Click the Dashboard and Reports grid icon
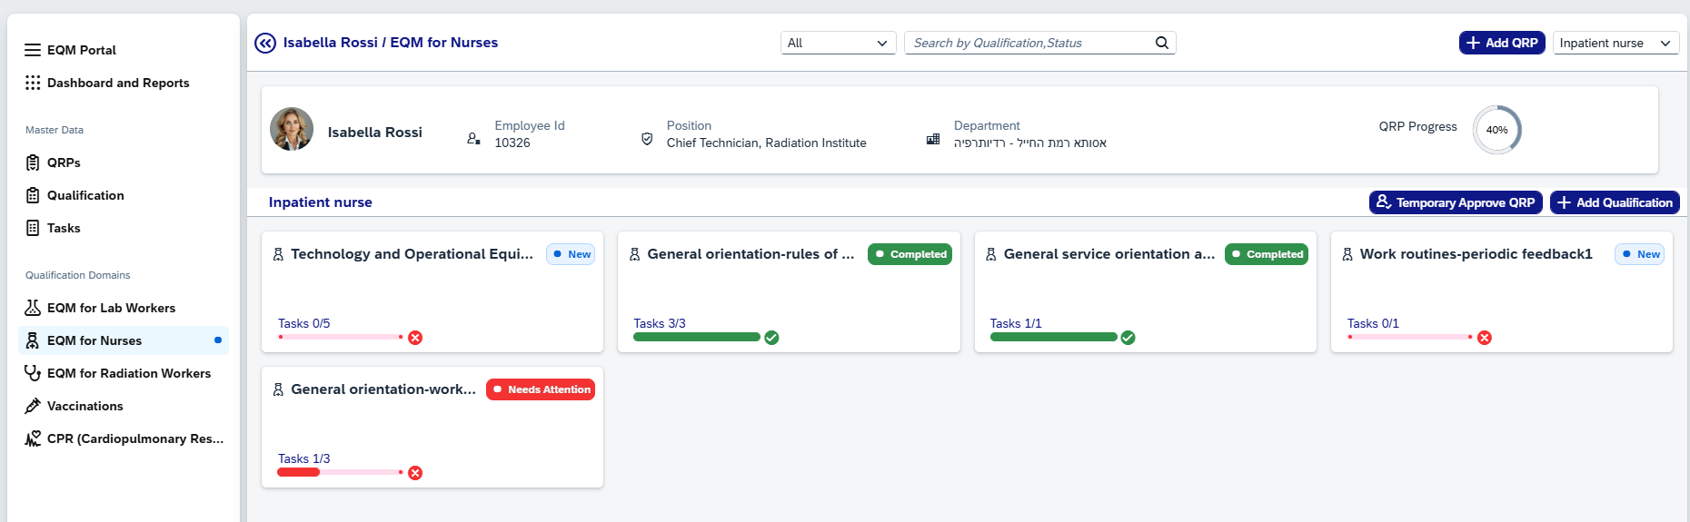 click(x=33, y=83)
